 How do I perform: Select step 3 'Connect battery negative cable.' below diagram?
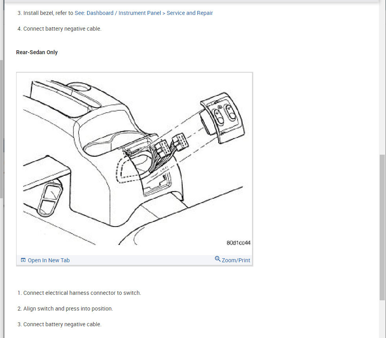[62, 325]
